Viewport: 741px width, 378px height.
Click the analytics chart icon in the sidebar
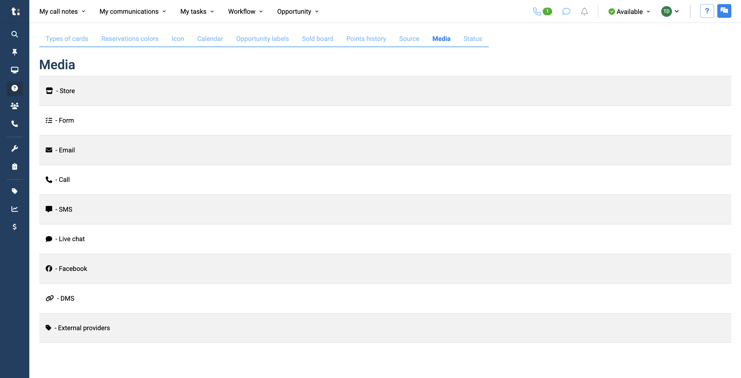pyautogui.click(x=14, y=209)
